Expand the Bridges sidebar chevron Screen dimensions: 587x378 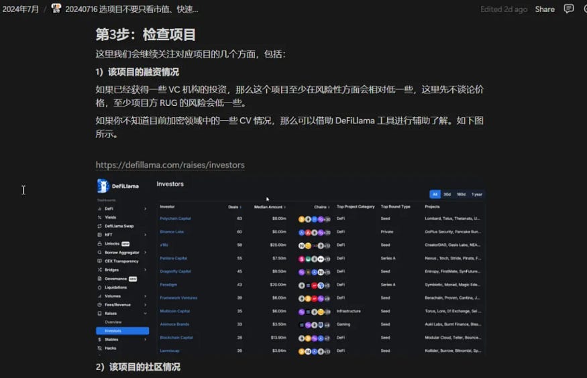tap(146, 269)
